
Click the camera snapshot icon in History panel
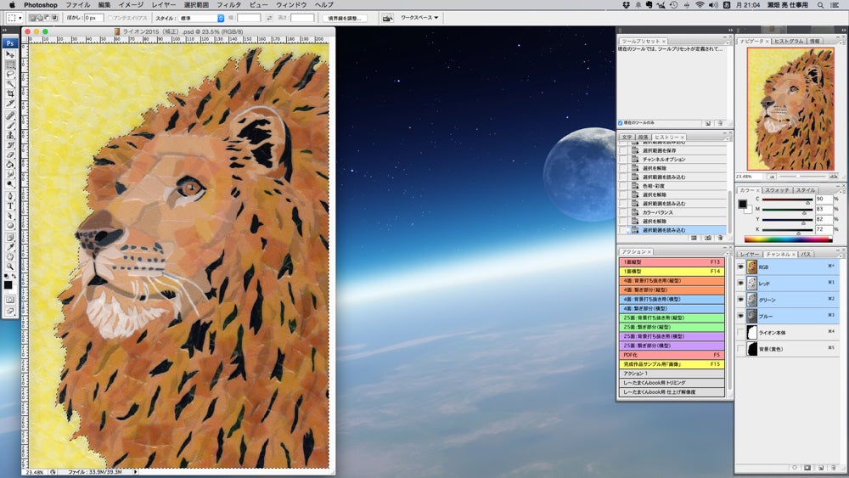pos(707,239)
